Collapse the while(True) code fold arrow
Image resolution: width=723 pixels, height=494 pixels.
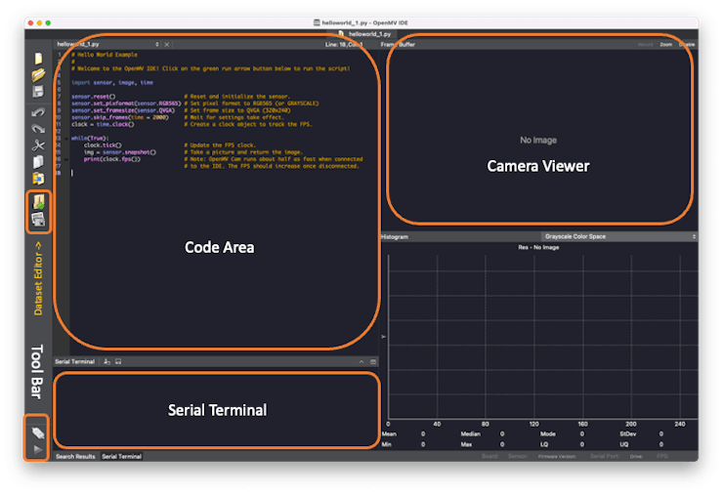coord(65,139)
